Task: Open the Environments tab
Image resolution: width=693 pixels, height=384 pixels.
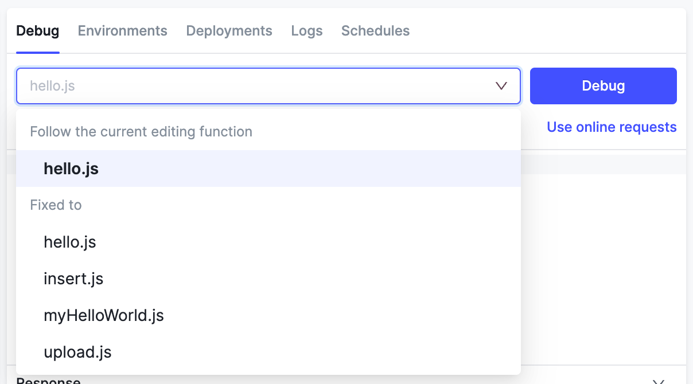Action: point(123,31)
